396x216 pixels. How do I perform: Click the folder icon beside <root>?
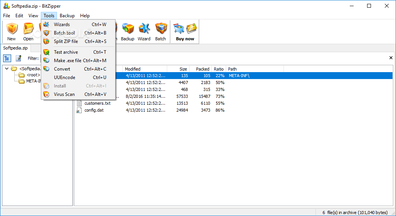[x=22, y=75]
